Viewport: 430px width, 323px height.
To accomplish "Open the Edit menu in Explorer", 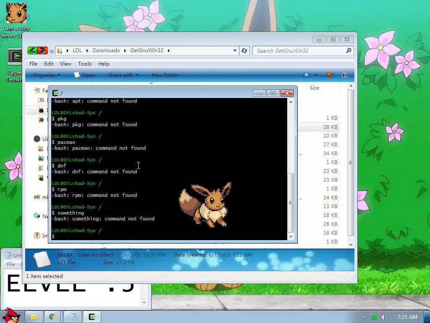I will (49, 64).
